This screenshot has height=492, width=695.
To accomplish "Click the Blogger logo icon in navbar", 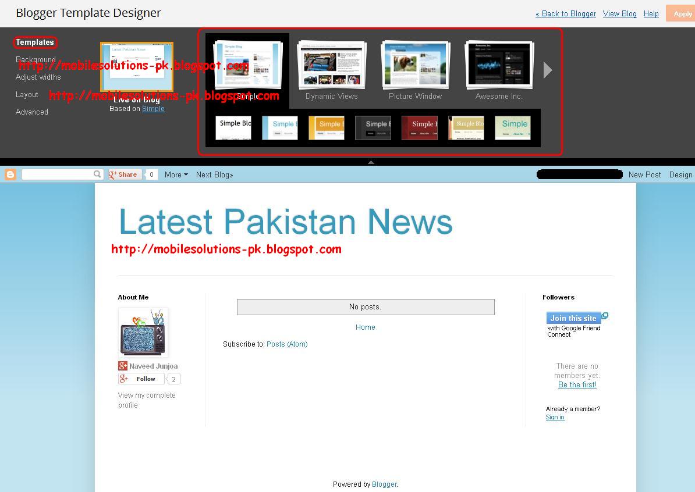I will point(10,174).
